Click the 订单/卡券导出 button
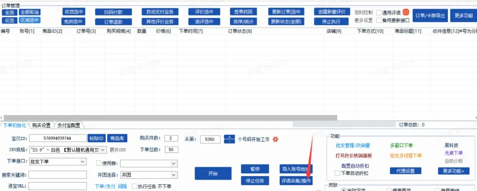The width and height of the screenshot is (477, 191). tap(430, 16)
